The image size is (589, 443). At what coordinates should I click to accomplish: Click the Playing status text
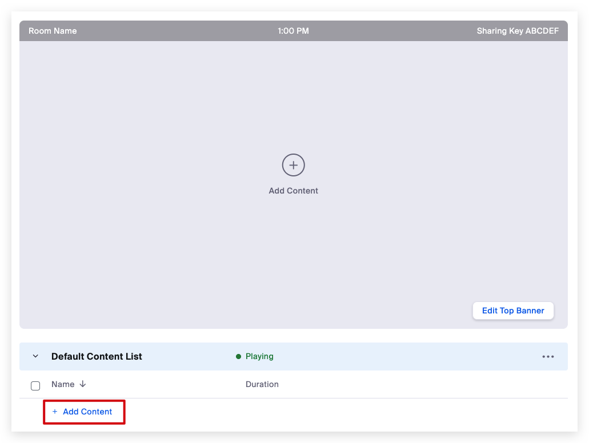[259, 356]
